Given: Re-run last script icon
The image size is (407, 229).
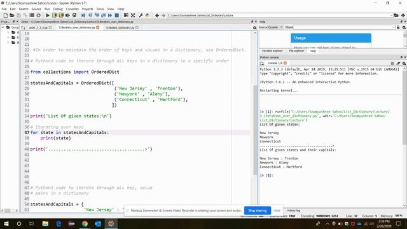Looking at the screenshot, I should [x=74, y=15].
